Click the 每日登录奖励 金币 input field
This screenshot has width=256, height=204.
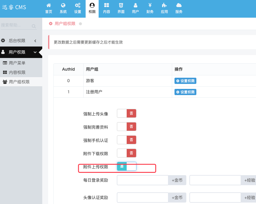point(143,180)
